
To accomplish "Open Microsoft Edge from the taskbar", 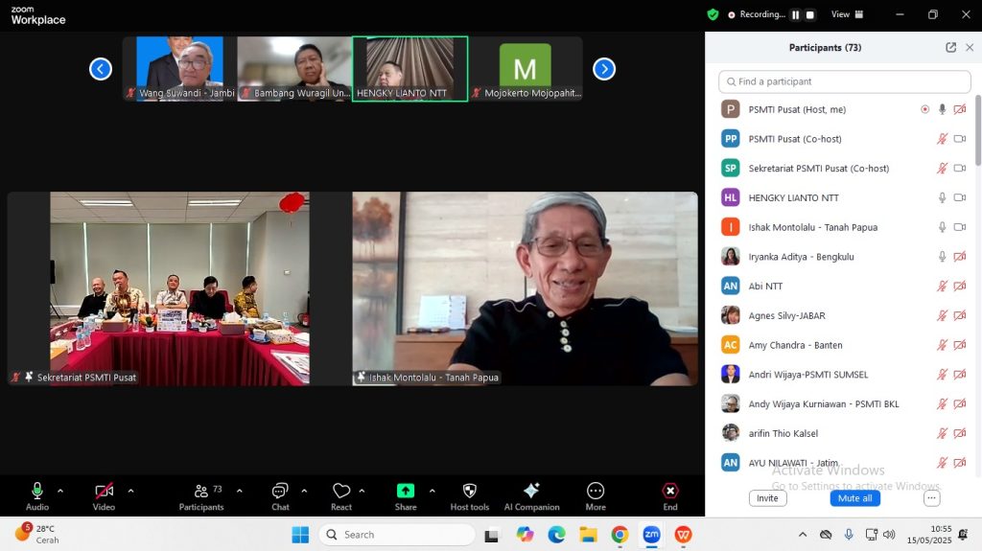I will [x=556, y=535].
